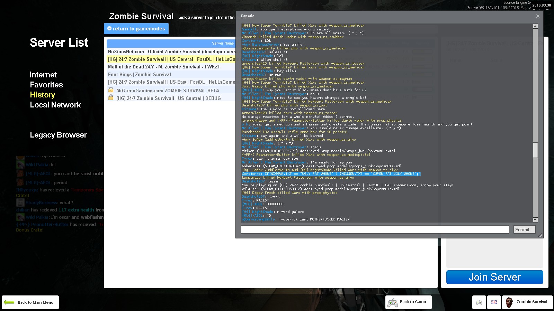Click the Server List heading
Image resolution: width=554 pixels, height=311 pixels.
pos(59,43)
